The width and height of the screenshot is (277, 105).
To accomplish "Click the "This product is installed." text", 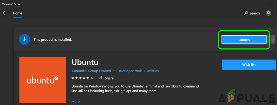I will (53, 40).
